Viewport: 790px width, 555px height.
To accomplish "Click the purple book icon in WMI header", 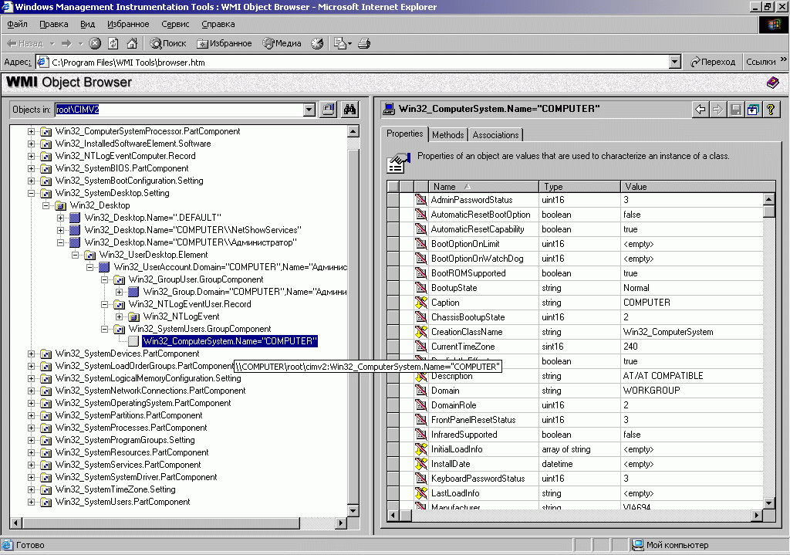I will pos(772,82).
